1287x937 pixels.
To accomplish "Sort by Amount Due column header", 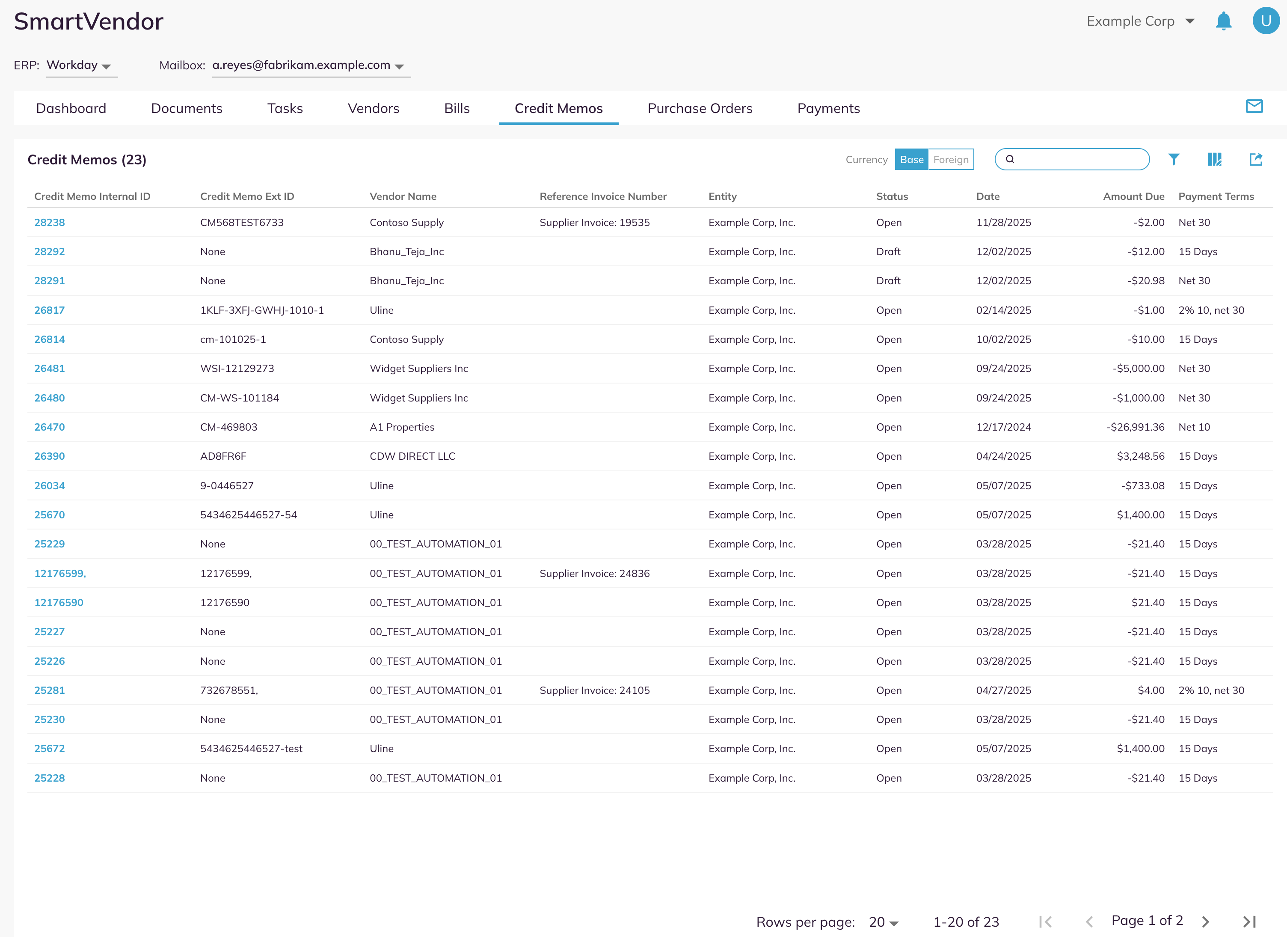I will coord(1133,196).
